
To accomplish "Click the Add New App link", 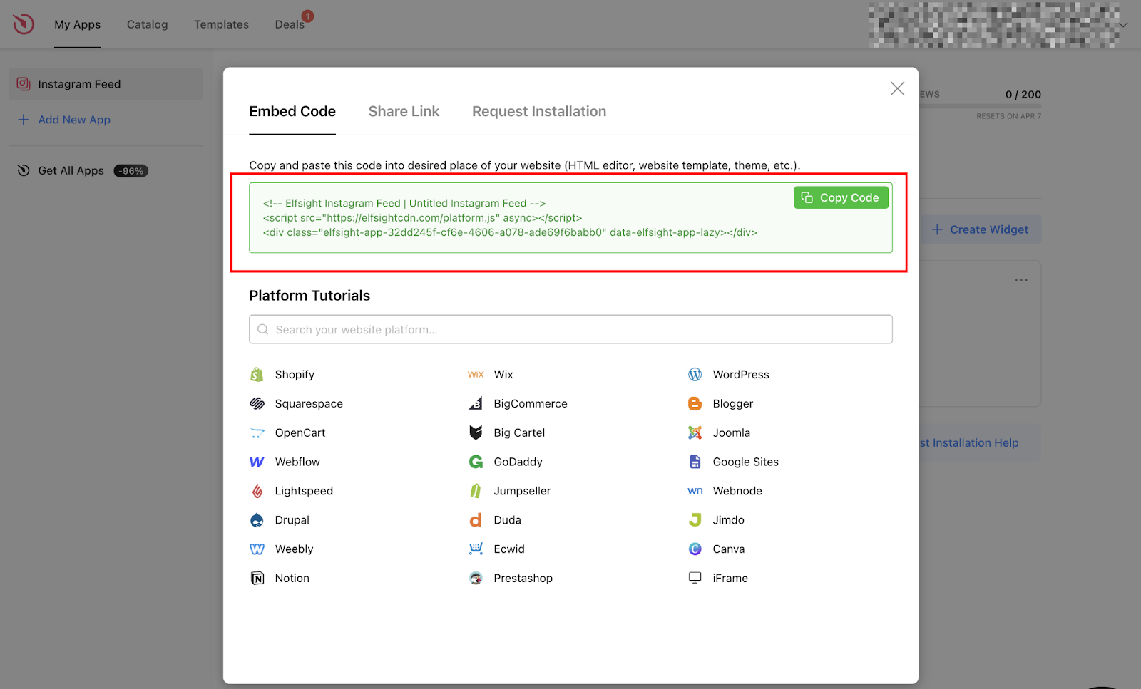I will point(64,120).
